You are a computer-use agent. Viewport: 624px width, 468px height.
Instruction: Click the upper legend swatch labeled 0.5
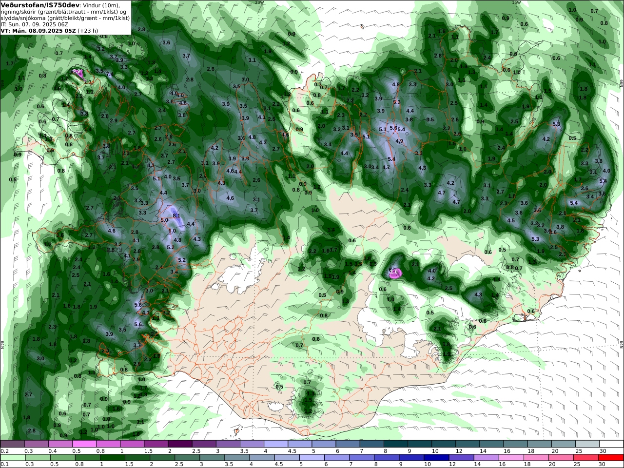pyautogui.click(x=84, y=444)
